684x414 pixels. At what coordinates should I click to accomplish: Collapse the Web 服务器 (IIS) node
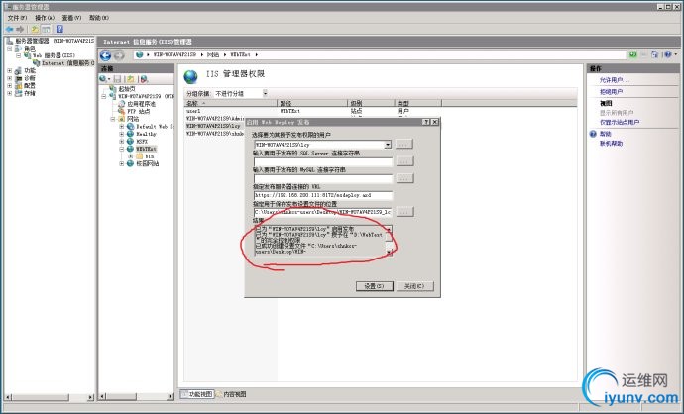[x=18, y=55]
